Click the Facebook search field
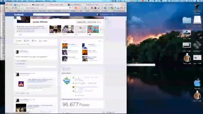The height and width of the screenshot is (114, 203). 51,15
